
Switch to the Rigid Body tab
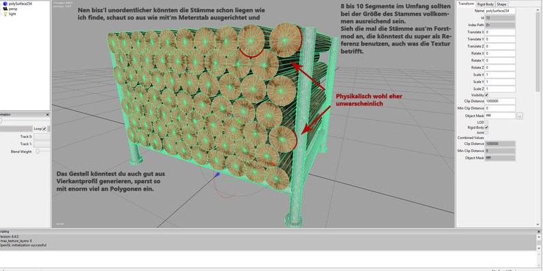coord(485,4)
